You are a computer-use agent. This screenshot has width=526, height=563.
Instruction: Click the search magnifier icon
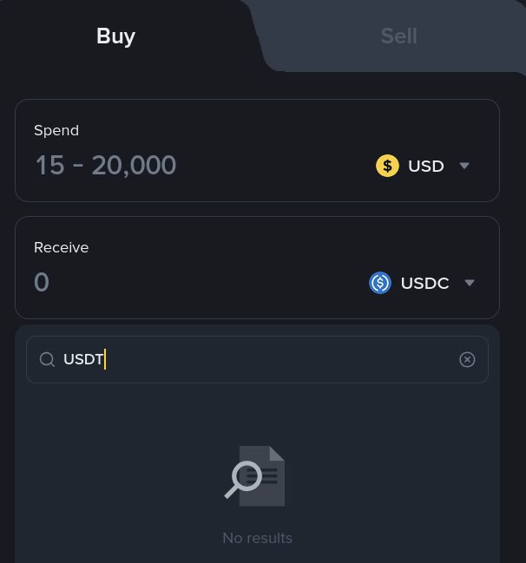pos(48,360)
